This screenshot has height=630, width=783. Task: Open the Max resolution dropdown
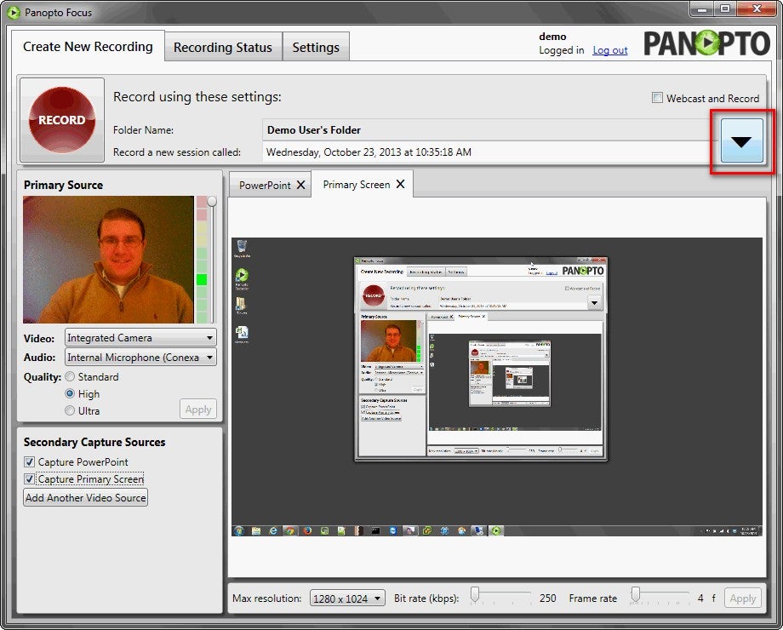tap(347, 598)
